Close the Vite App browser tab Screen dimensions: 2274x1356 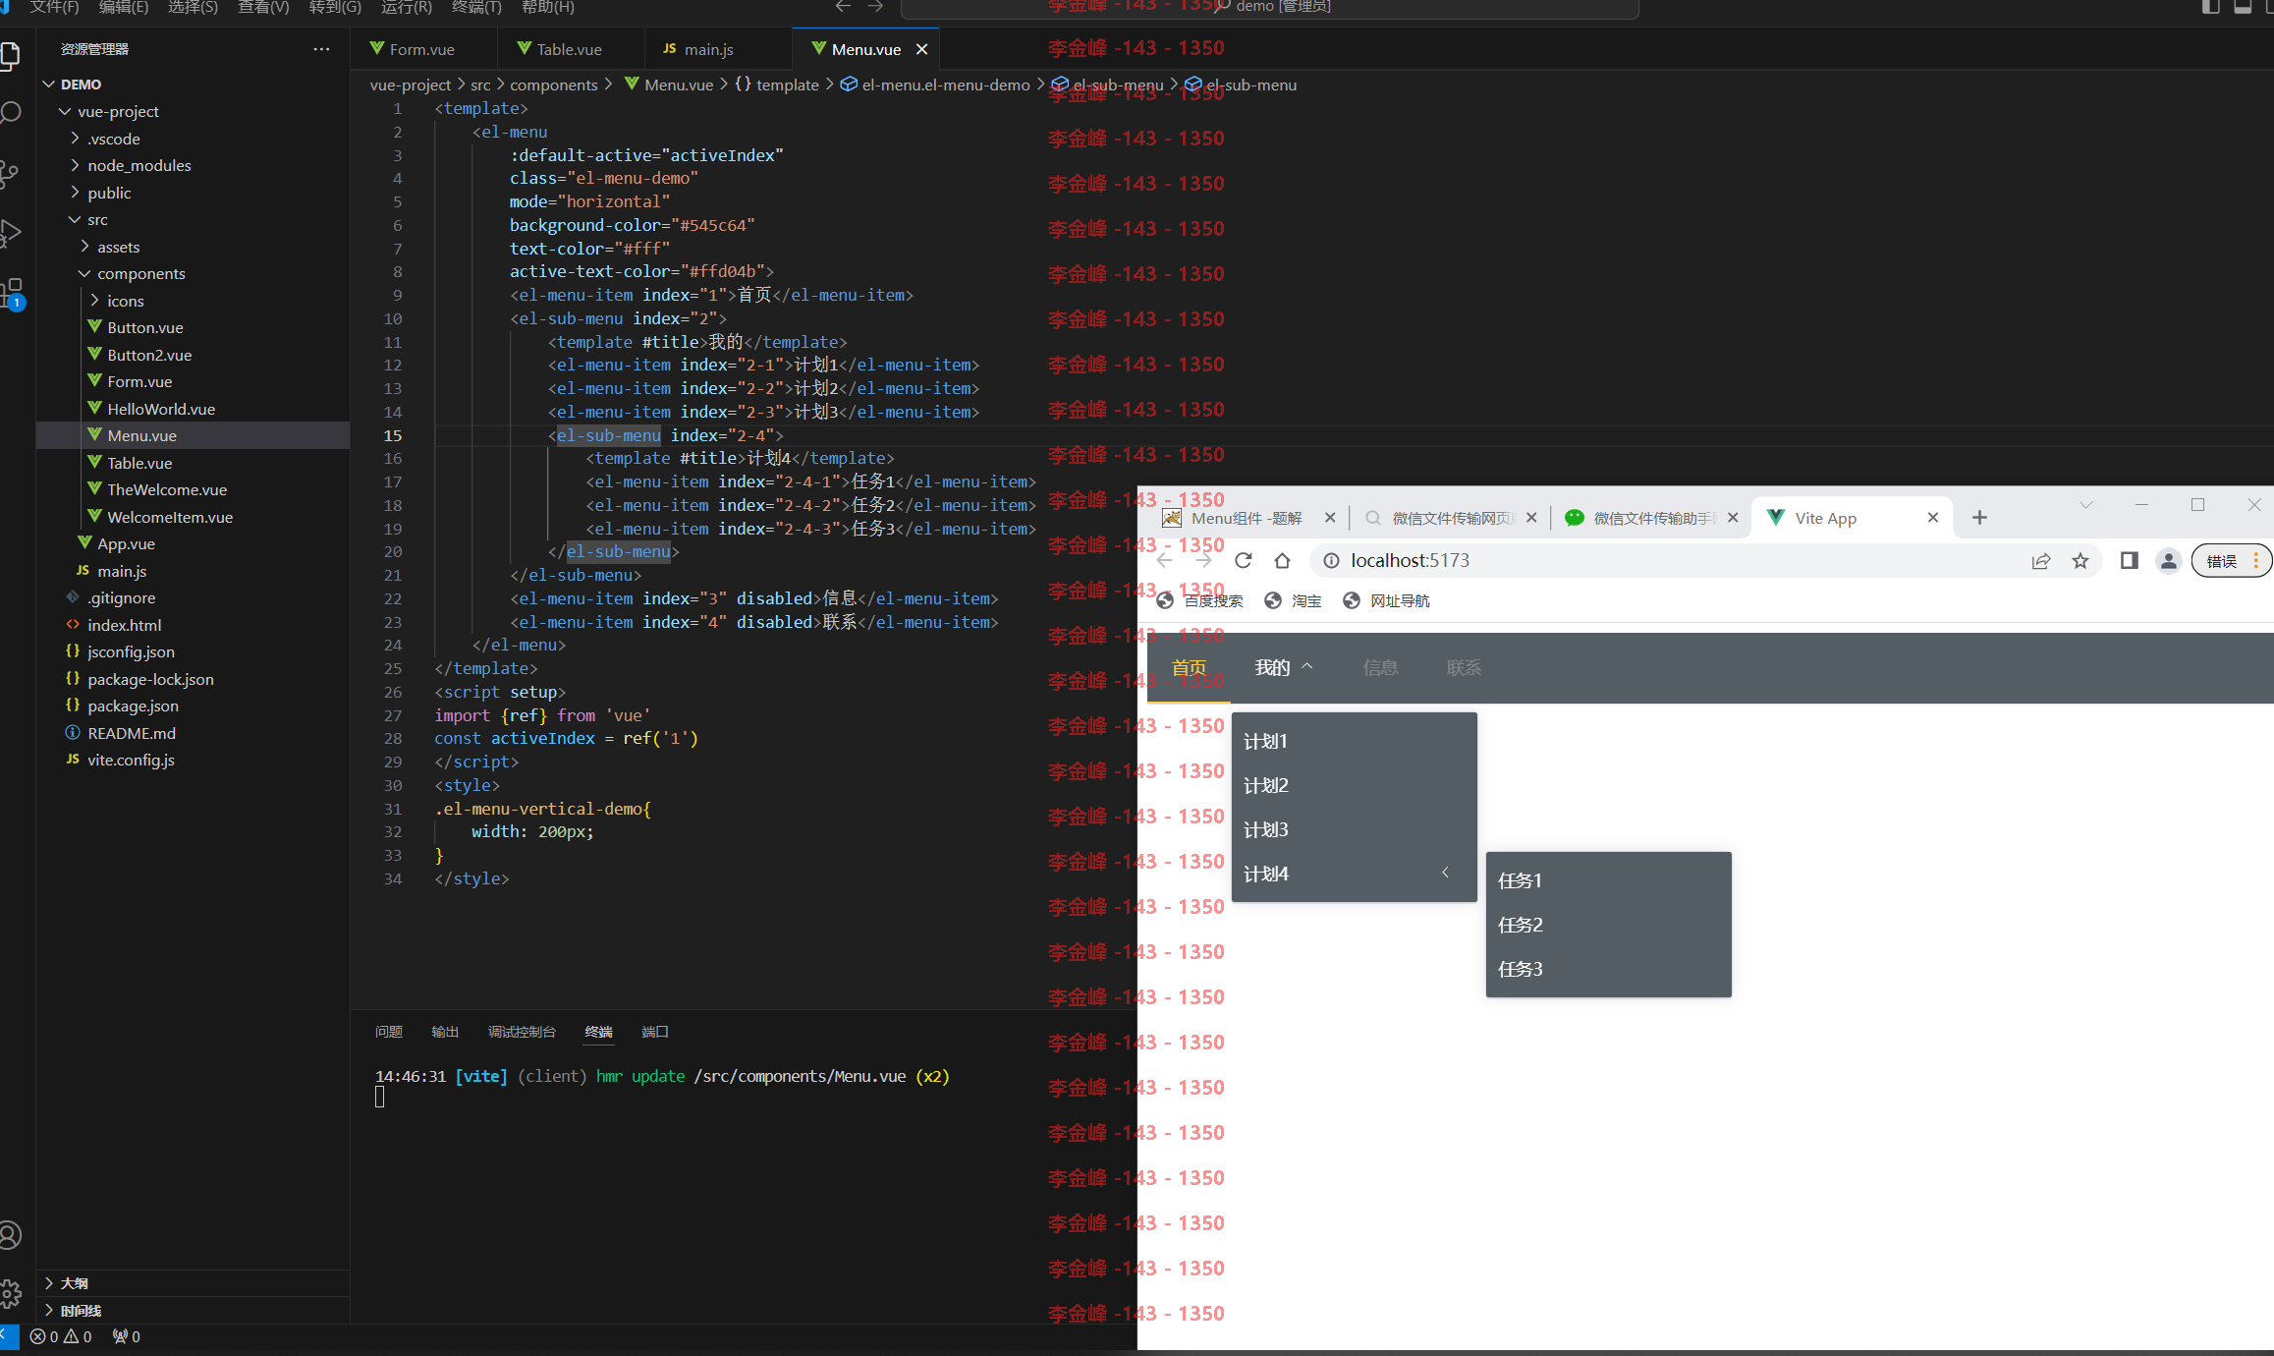point(1932,518)
